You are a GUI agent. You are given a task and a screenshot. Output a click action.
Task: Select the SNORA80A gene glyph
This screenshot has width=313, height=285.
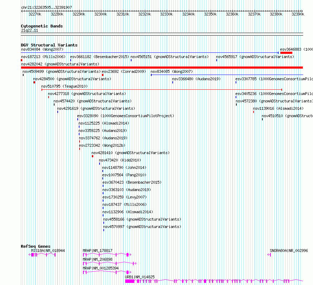click(x=269, y=255)
